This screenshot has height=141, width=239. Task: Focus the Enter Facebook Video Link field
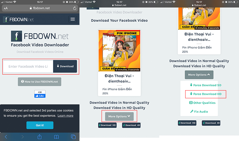[x=28, y=66]
